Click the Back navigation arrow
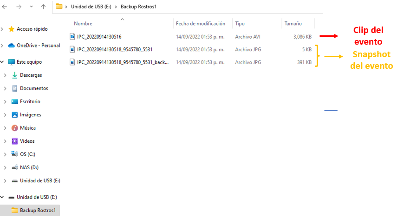The image size is (397, 219). click(5, 7)
